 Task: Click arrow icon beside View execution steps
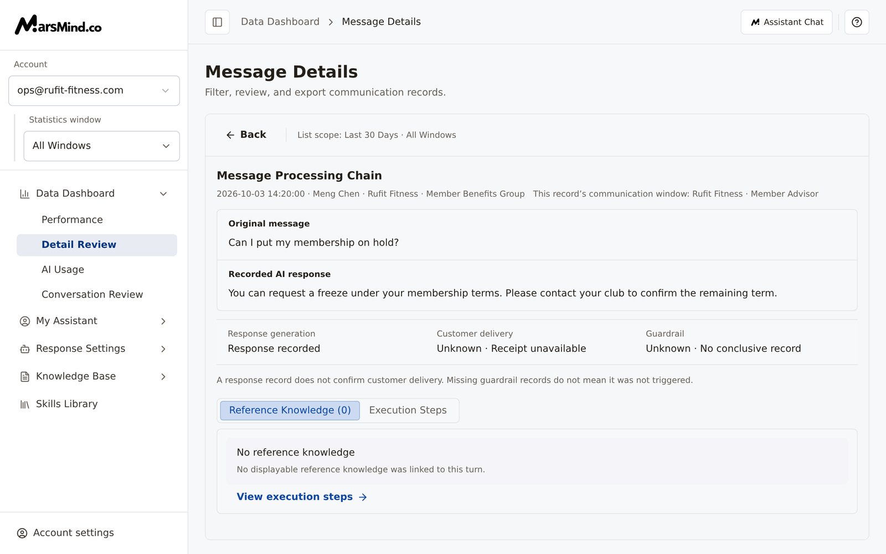[x=363, y=497]
